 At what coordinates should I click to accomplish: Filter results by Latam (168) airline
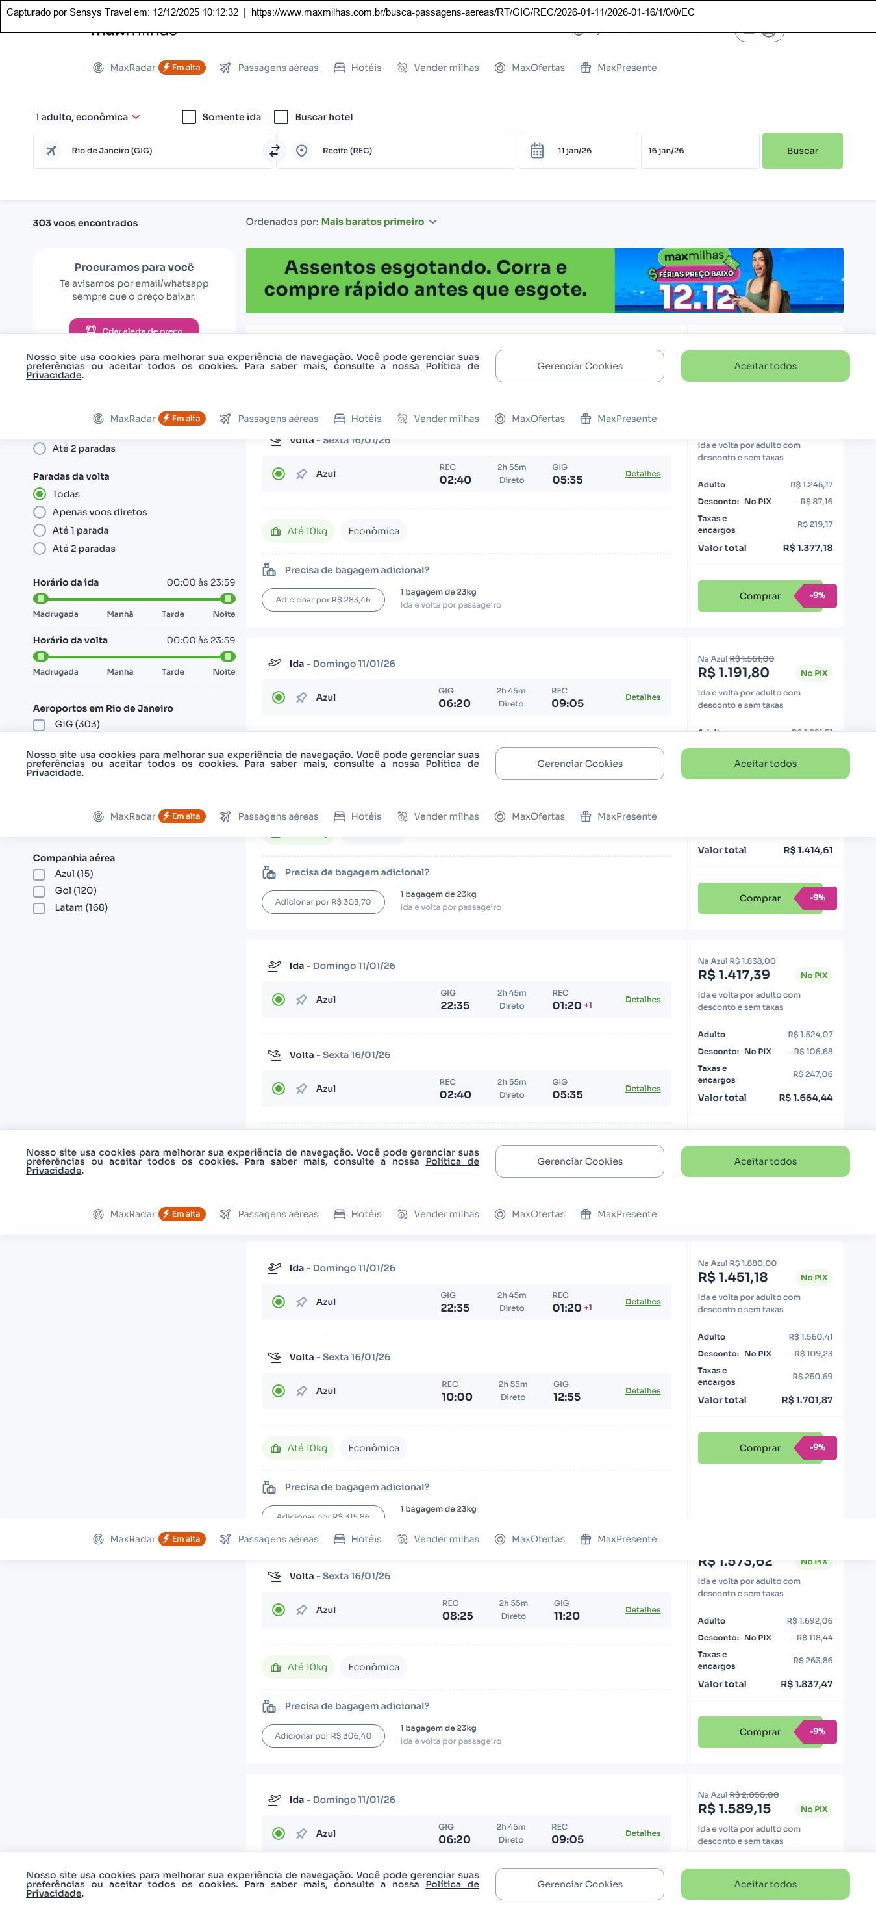40,908
